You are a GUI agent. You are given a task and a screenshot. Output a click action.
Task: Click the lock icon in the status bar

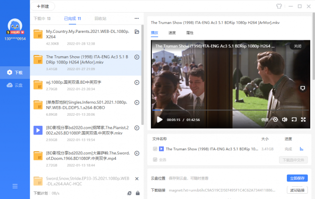point(138,193)
